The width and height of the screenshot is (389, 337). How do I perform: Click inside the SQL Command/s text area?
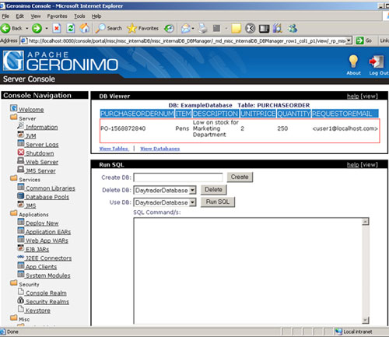[x=248, y=271]
